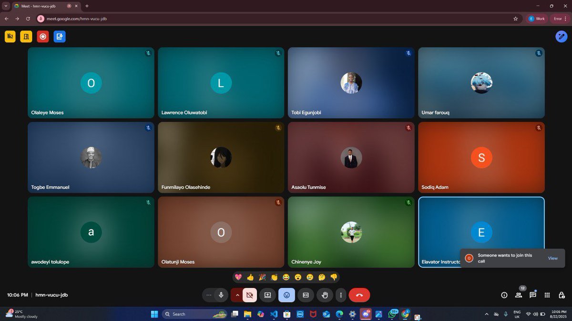
Task: Open the more call options menu
Action: (x=341, y=295)
